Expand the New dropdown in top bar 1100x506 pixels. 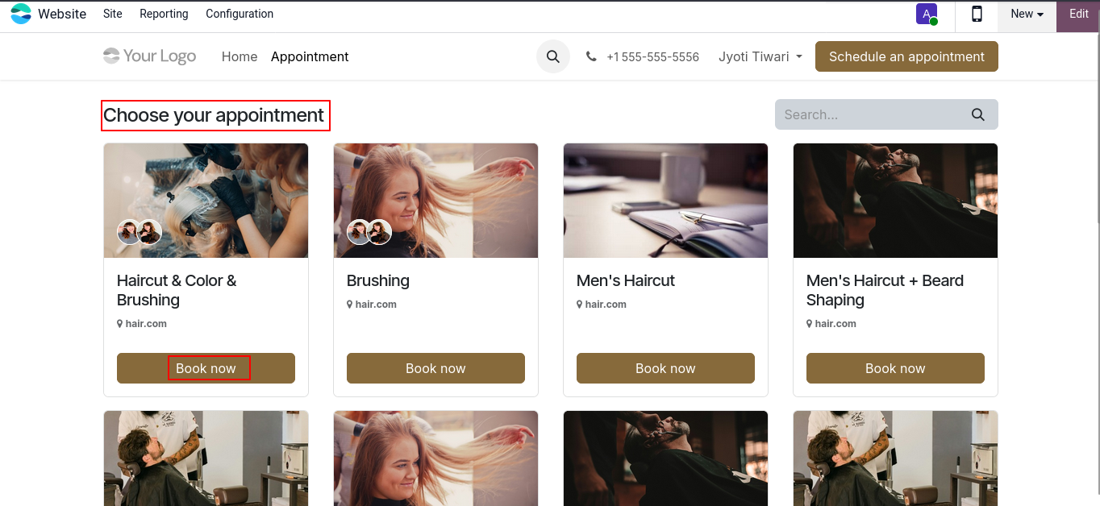point(1027,14)
